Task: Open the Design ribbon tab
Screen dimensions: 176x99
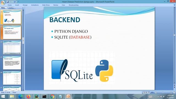Action: click(x=25, y=5)
